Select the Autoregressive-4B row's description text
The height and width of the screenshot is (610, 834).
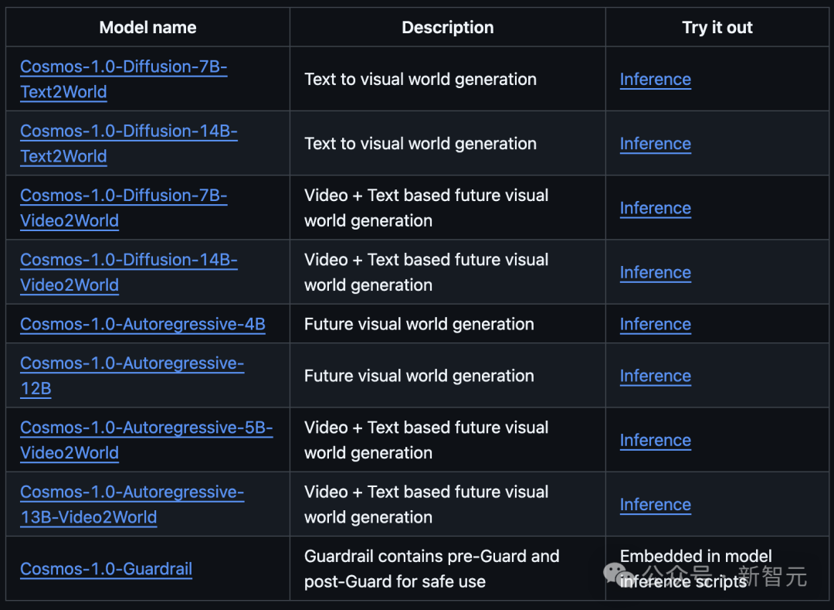tap(419, 324)
